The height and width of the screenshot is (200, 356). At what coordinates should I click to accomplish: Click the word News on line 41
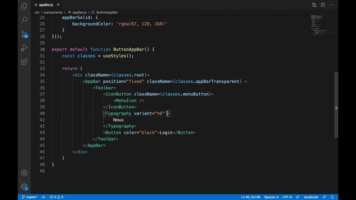(x=118, y=120)
